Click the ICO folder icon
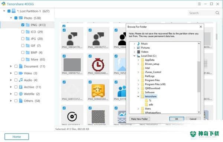223x142 pixels. [28, 32]
